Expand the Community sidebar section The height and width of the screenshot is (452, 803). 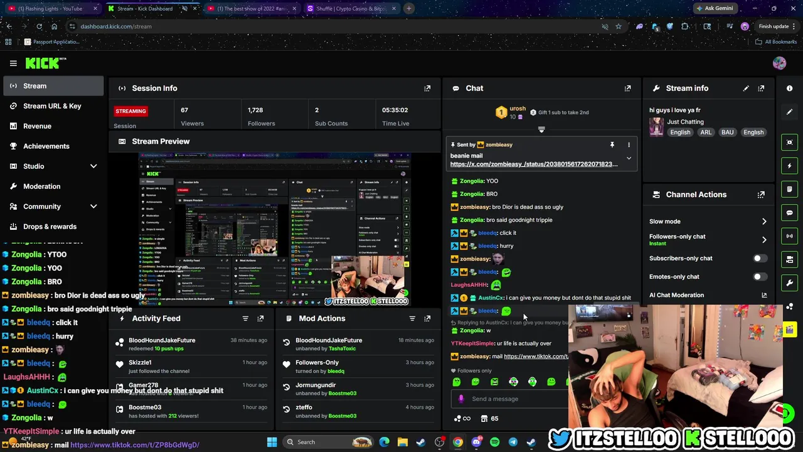(x=93, y=207)
